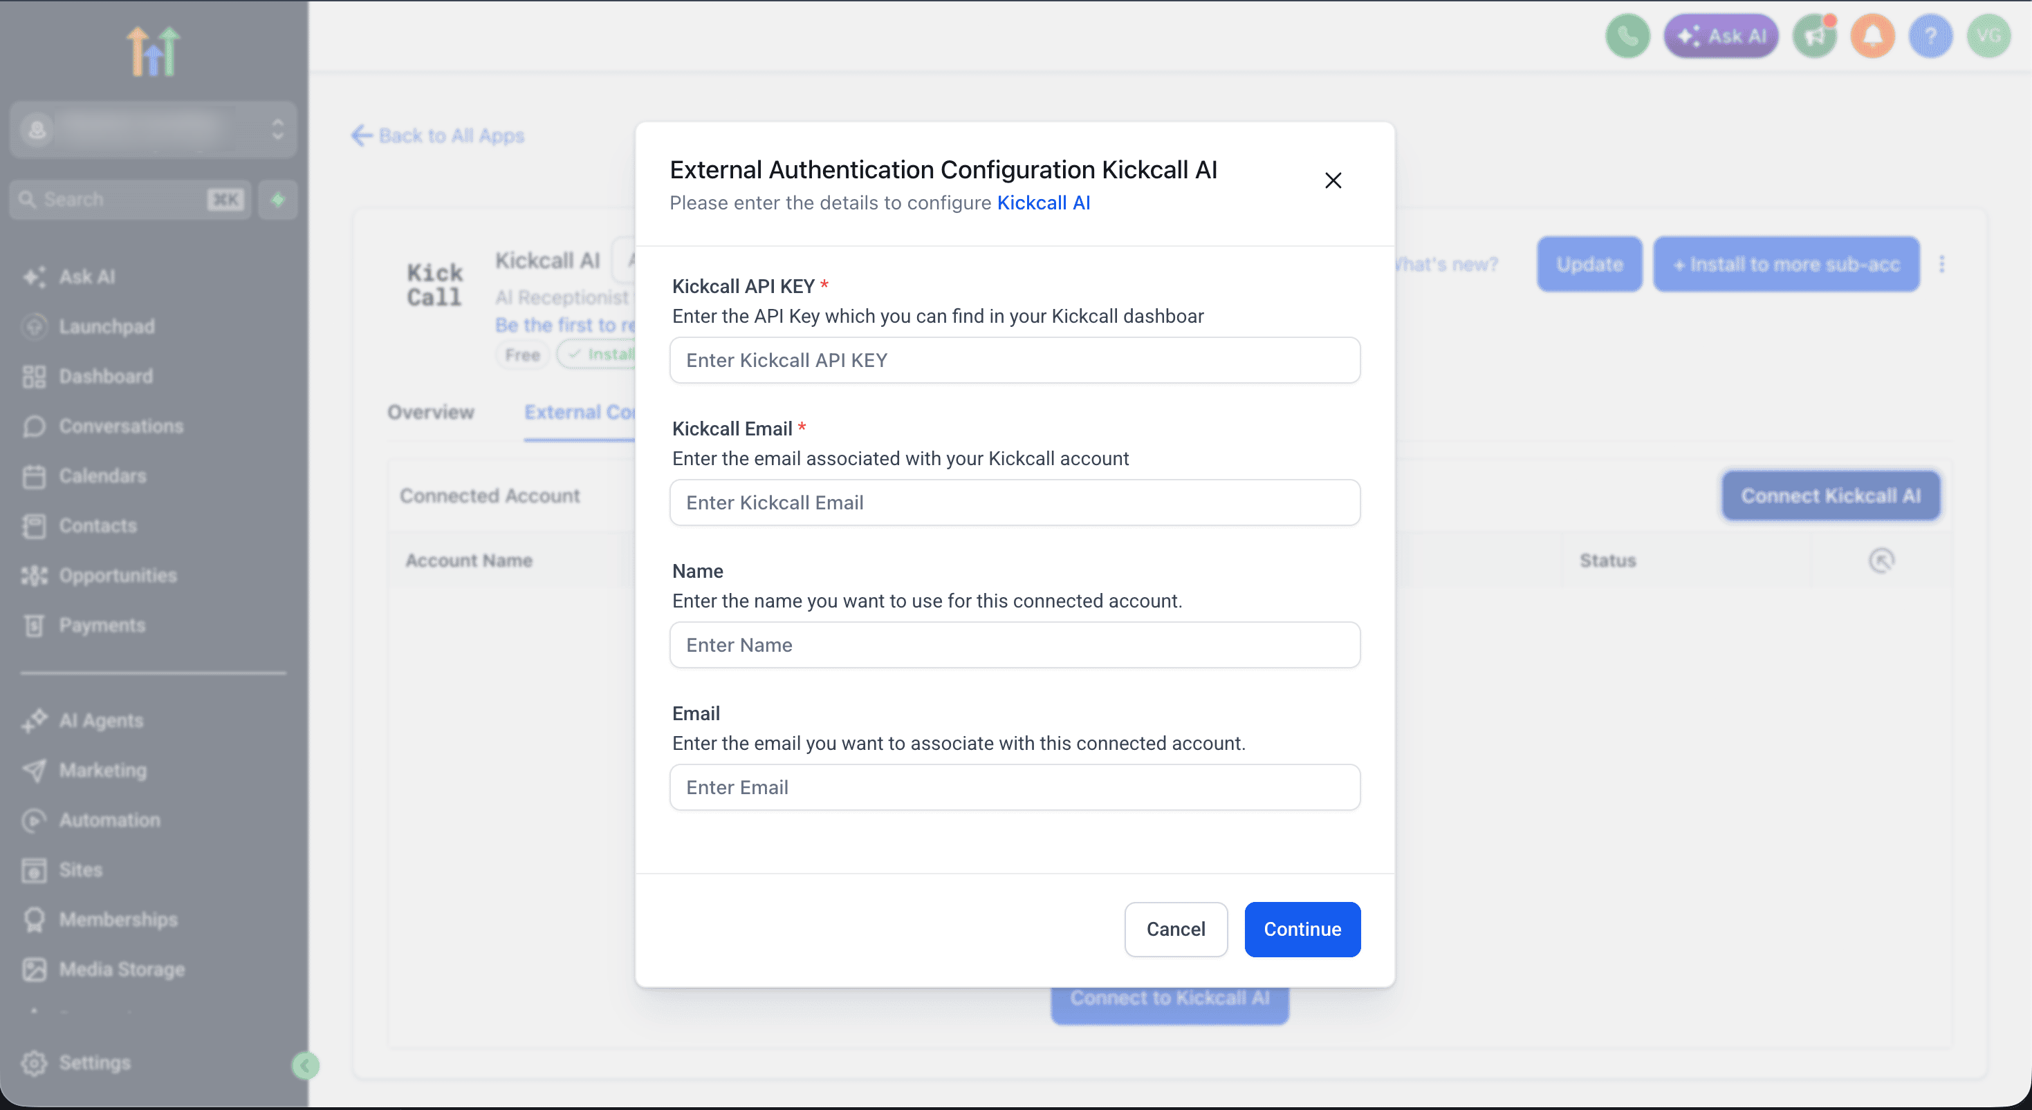Image resolution: width=2032 pixels, height=1110 pixels.
Task: Switch to the Overview tab
Action: pyautogui.click(x=431, y=413)
